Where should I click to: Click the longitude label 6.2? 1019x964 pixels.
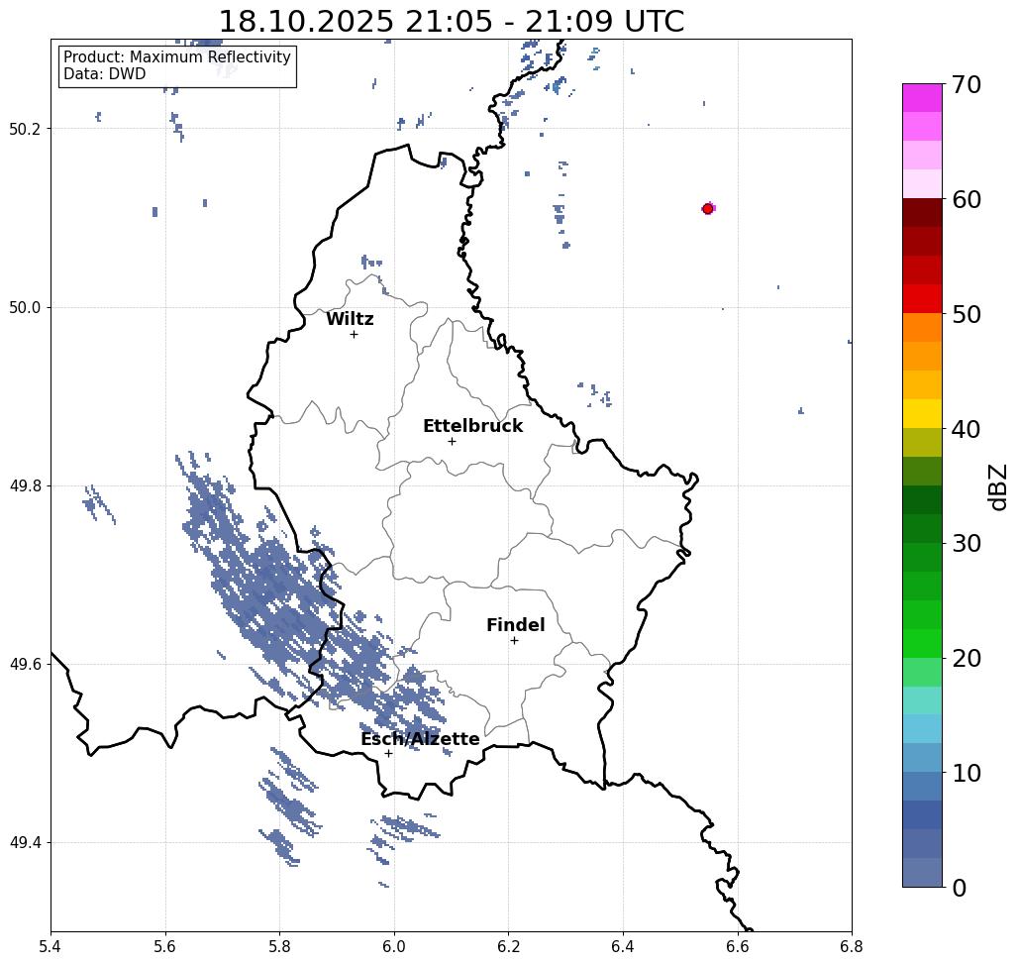pos(509,946)
